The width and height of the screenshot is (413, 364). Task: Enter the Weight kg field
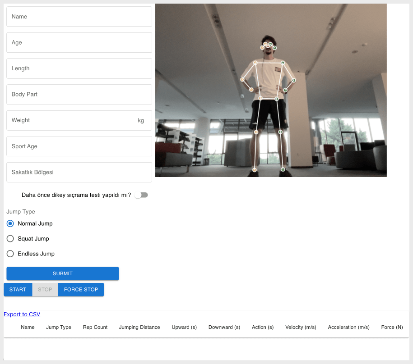pyautogui.click(x=72, y=120)
